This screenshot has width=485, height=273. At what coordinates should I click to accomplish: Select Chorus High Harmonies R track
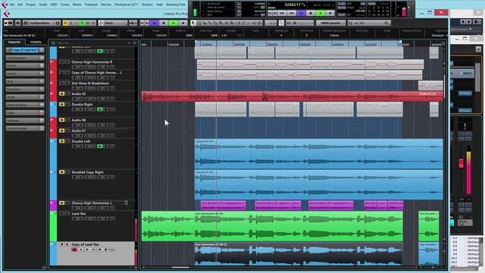(x=92, y=62)
